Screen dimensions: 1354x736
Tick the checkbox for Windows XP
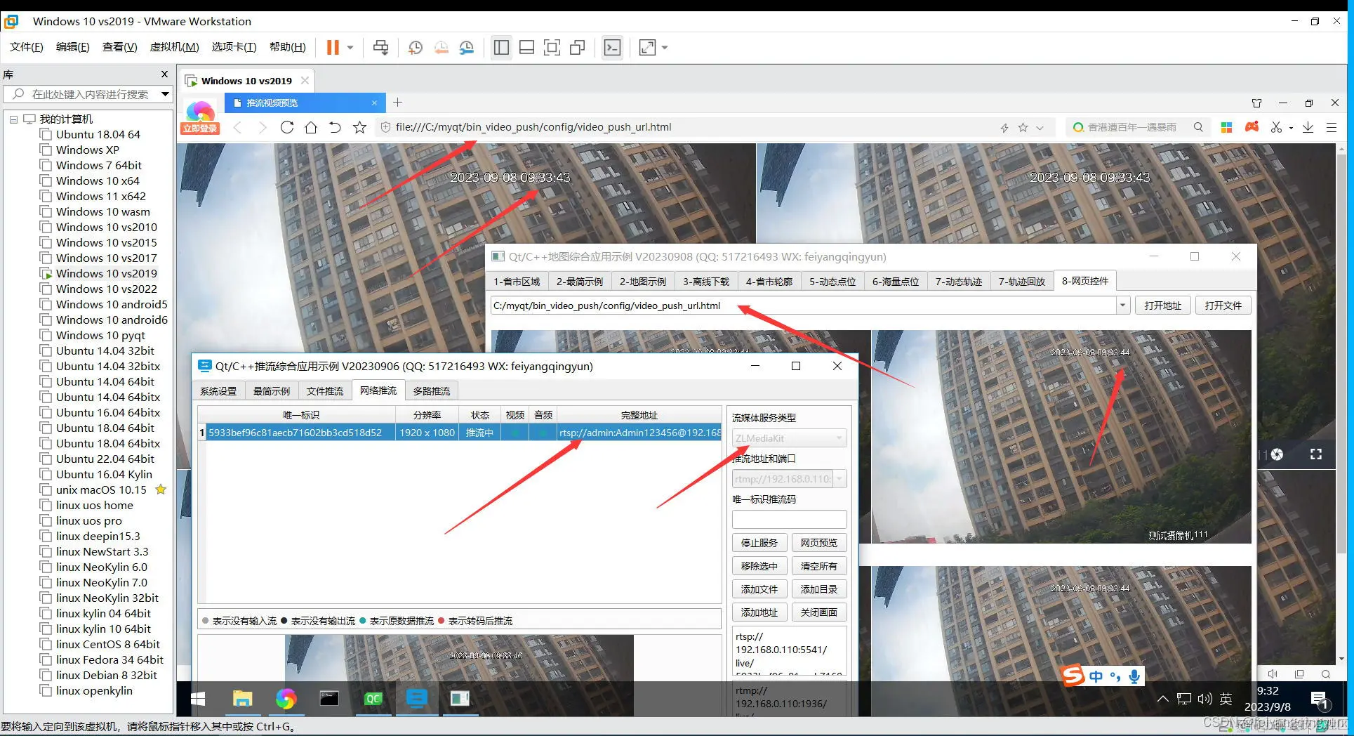(x=46, y=150)
